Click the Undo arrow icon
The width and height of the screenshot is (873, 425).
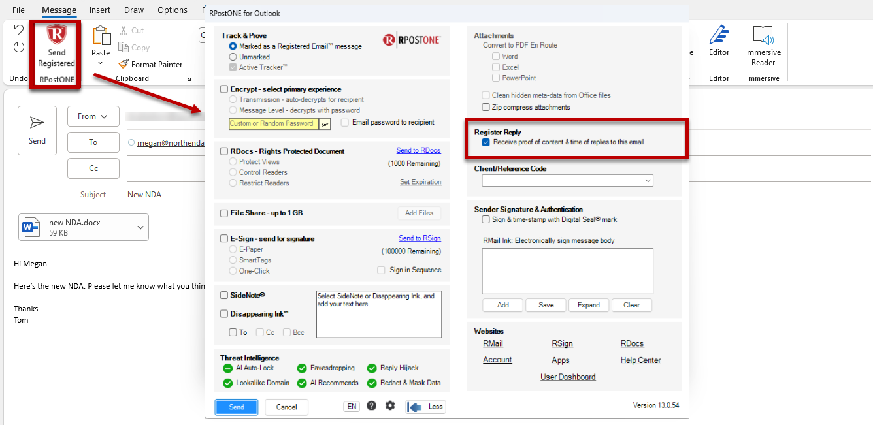(19, 30)
